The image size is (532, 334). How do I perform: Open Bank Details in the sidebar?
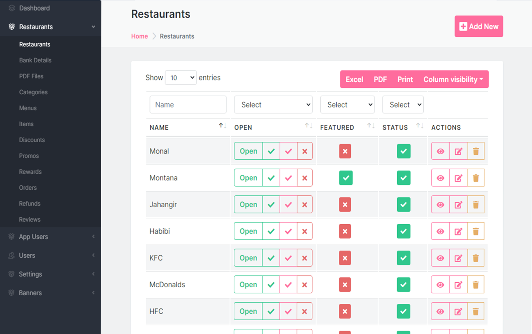pyautogui.click(x=35, y=60)
